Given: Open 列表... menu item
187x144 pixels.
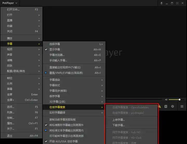Looking at the screenshot, I should coord(22,112).
